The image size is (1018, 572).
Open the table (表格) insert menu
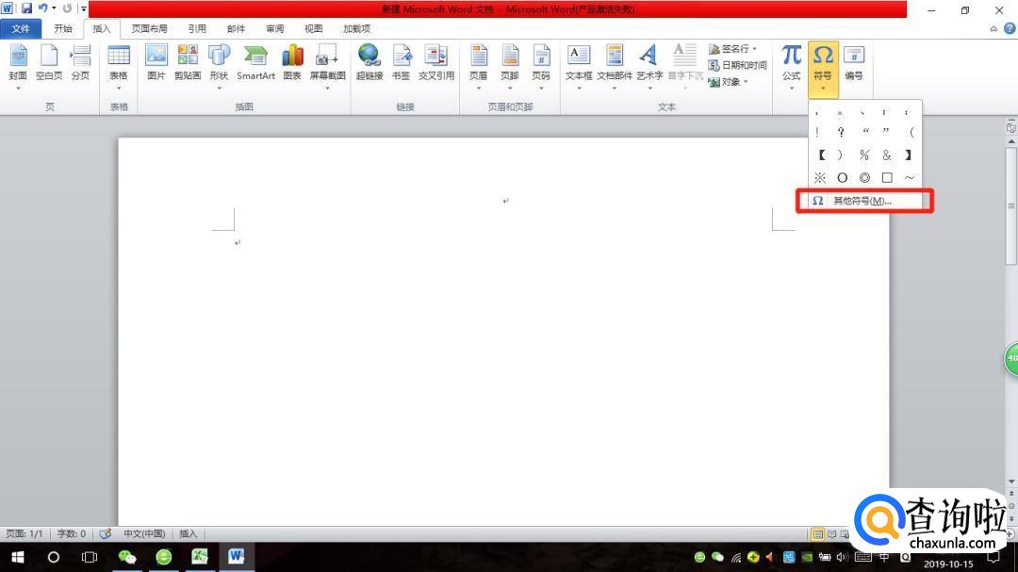(x=118, y=65)
